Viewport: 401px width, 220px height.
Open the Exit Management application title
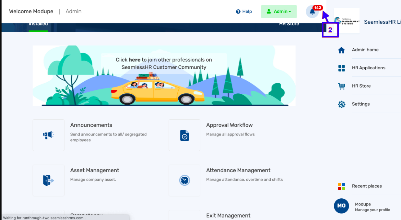(x=228, y=215)
